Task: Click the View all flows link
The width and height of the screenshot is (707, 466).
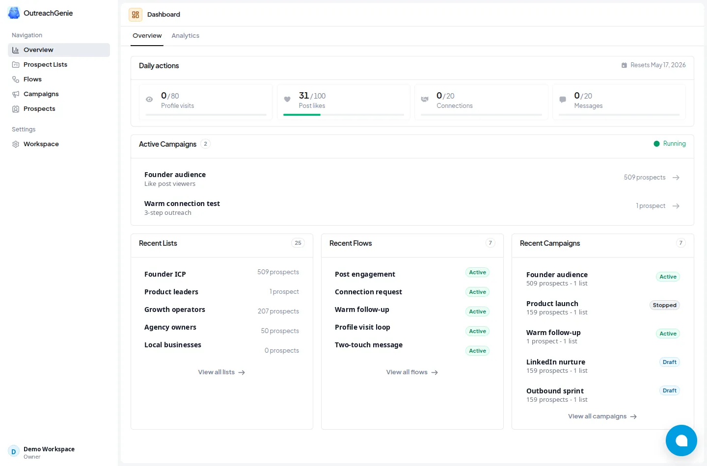Action: point(412,372)
